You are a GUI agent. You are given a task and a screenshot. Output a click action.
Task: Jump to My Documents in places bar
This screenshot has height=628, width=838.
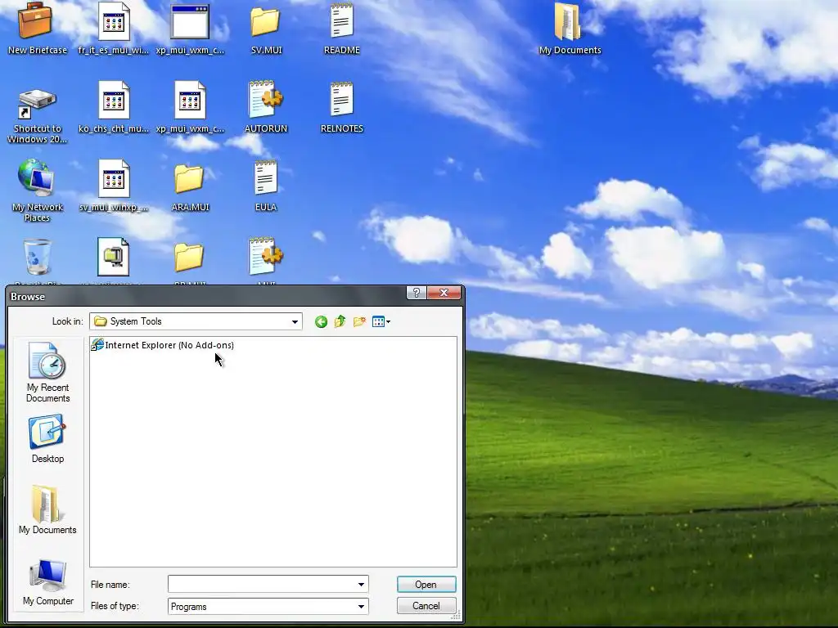click(x=47, y=509)
